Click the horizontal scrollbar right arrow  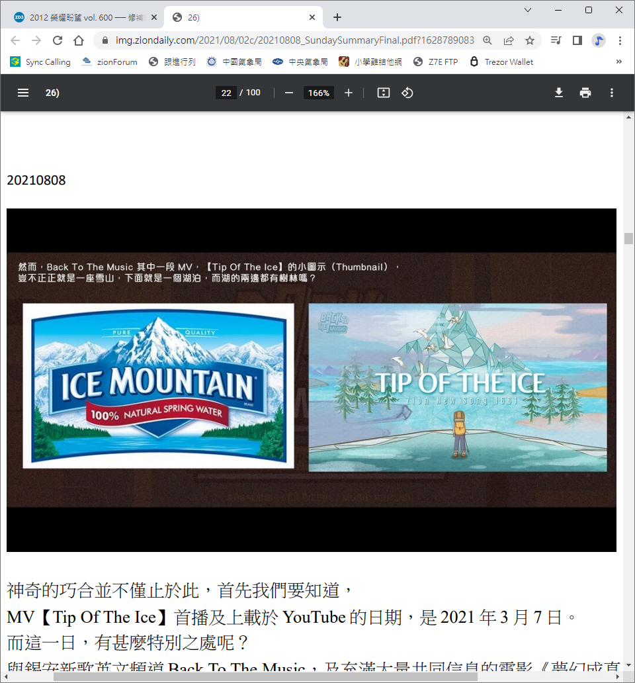tap(617, 676)
